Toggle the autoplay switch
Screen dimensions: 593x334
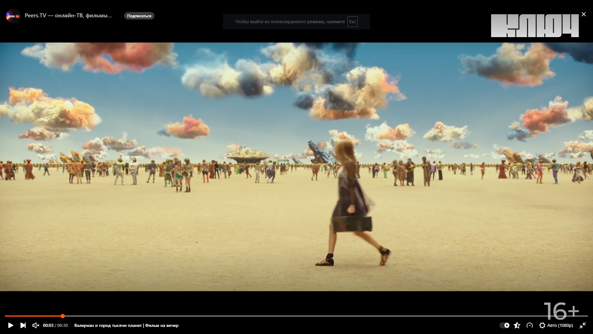(504, 325)
